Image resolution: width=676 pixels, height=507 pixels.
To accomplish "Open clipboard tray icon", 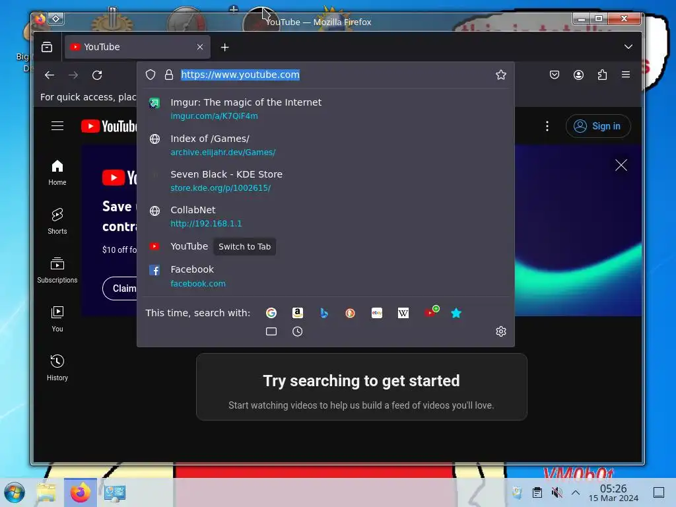I will click(537, 492).
